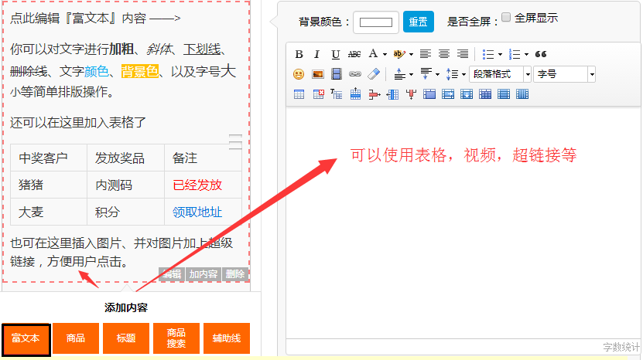Select the 商品 content type
The height and width of the screenshot is (360, 643).
(76, 338)
